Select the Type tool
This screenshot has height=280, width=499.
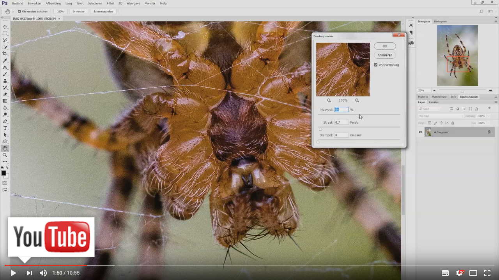(5, 128)
